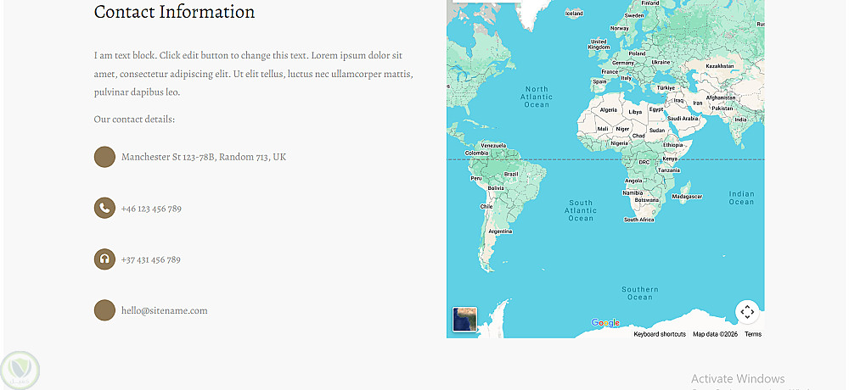Click the phone icon beside +46 123 456 789
Screen dimensions: 849x390
coord(104,208)
